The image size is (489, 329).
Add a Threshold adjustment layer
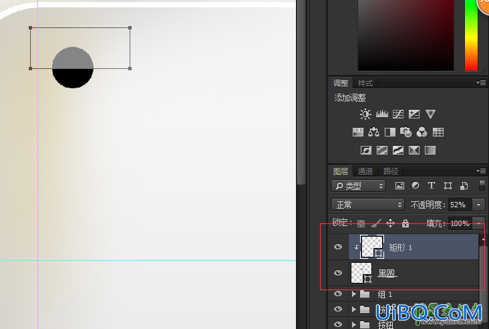pos(398,150)
